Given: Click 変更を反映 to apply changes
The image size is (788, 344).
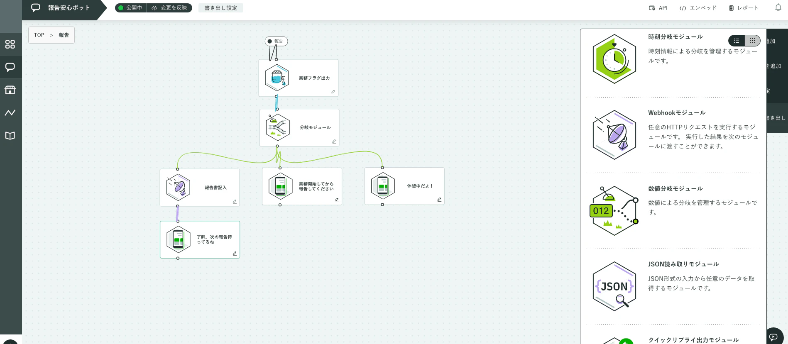Looking at the screenshot, I should [x=169, y=8].
